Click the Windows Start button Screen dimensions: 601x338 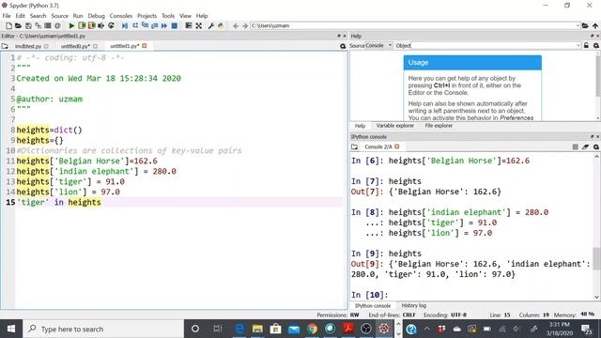[x=11, y=329]
